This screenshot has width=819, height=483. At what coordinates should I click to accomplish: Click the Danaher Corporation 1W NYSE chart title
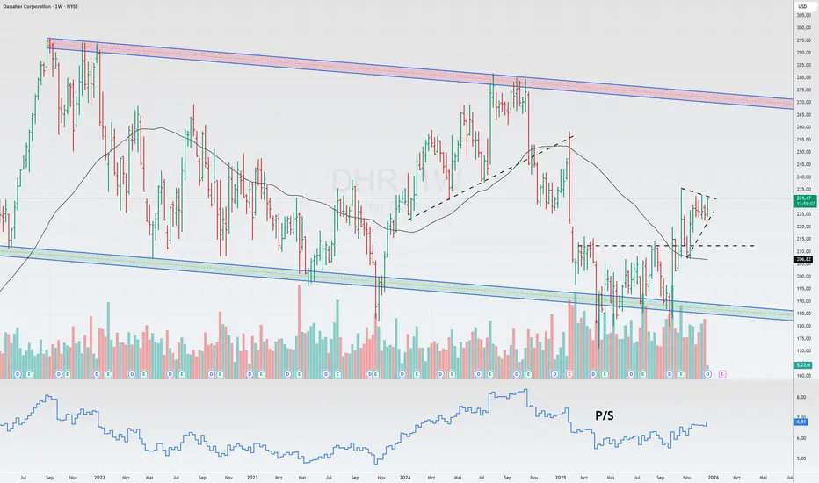(40, 6)
